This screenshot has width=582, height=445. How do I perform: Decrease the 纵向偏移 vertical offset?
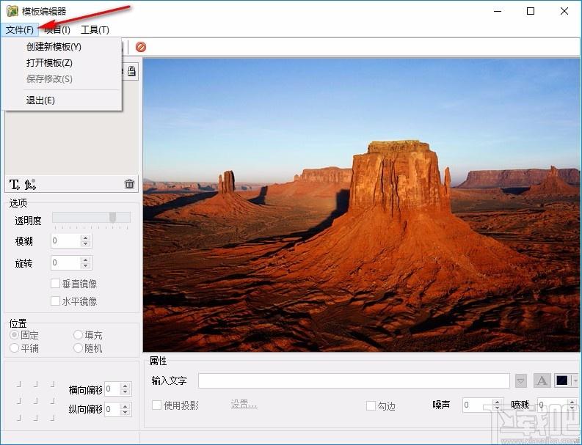(x=126, y=413)
